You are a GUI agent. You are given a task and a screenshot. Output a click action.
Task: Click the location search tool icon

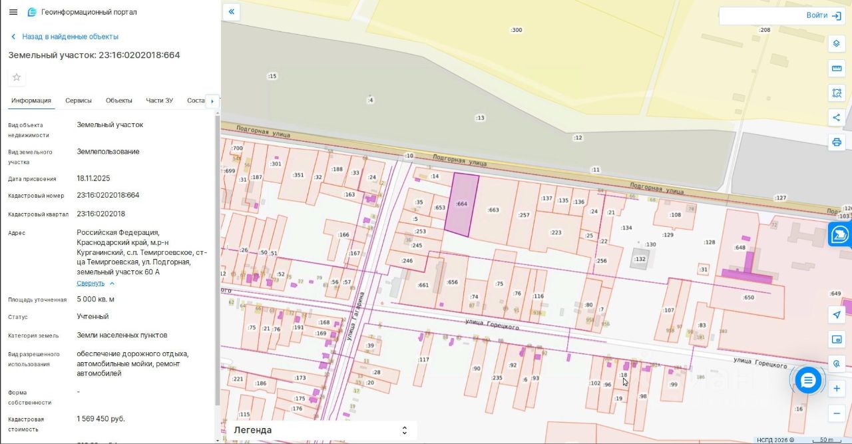837,363
